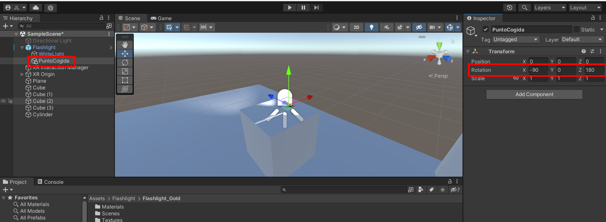
Task: Open the Tag Untagged dropdown
Action: [x=516, y=39]
